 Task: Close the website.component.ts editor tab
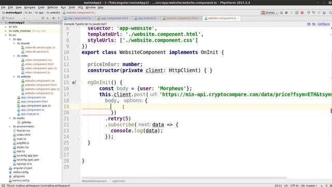pos(239,19)
